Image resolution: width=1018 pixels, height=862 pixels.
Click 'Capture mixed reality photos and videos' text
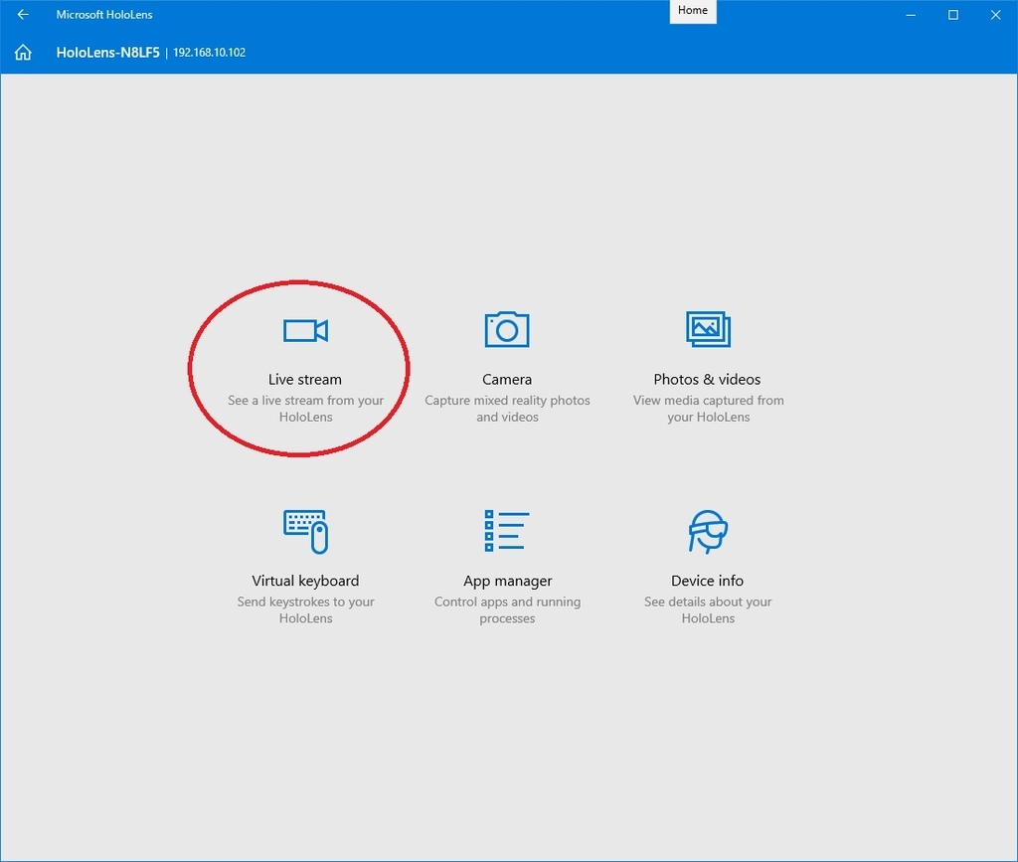pos(507,409)
